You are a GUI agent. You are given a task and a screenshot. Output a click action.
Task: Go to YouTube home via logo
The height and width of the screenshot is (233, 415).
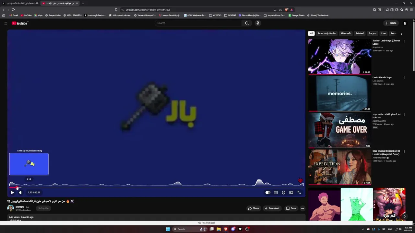click(19, 23)
